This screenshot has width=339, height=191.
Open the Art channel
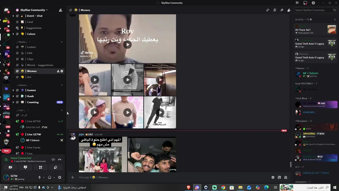coord(40,77)
